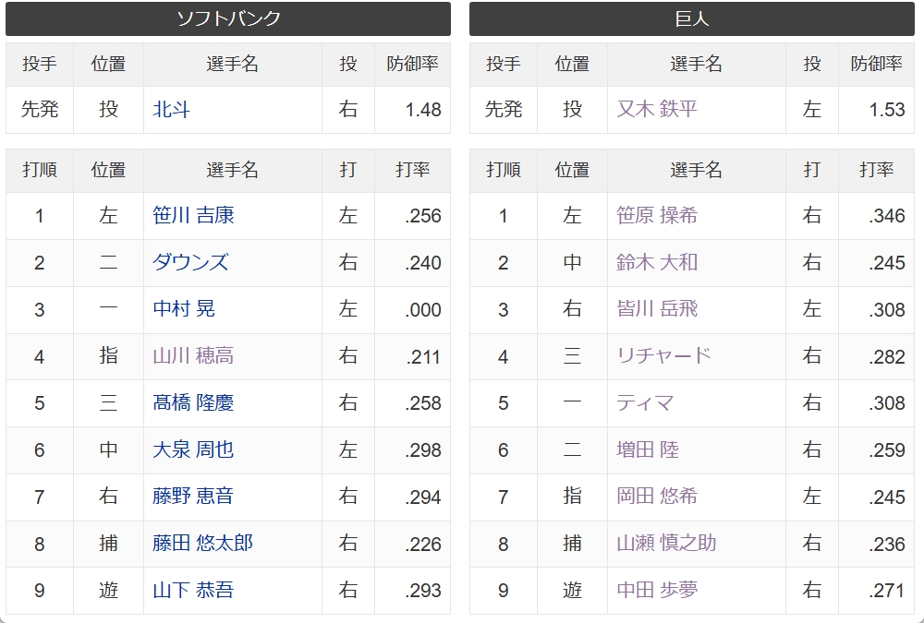Click Giants 投手 column header
The width and height of the screenshot is (924, 623).
pyautogui.click(x=504, y=65)
